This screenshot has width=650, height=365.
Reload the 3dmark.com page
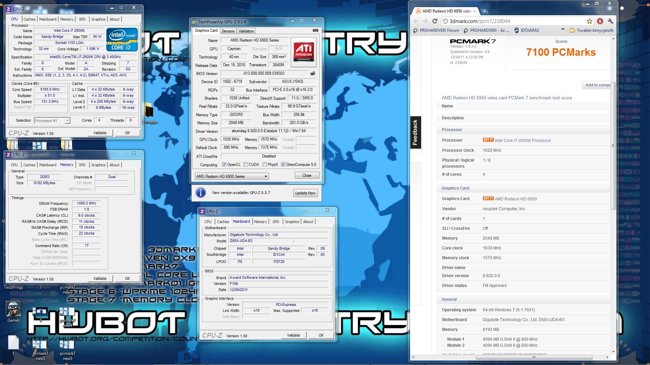(435, 21)
